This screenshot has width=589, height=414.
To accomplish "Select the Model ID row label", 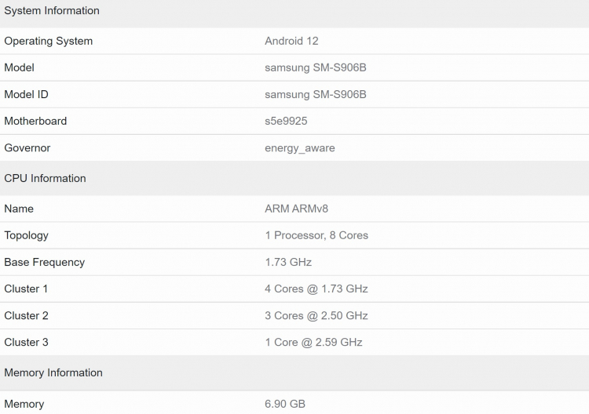I will tap(26, 94).
